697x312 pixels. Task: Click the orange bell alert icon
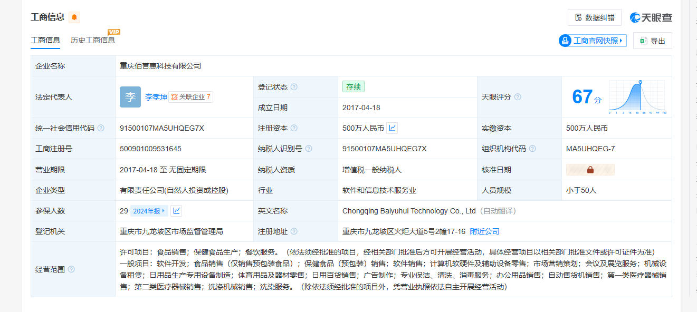pyautogui.click(x=74, y=17)
